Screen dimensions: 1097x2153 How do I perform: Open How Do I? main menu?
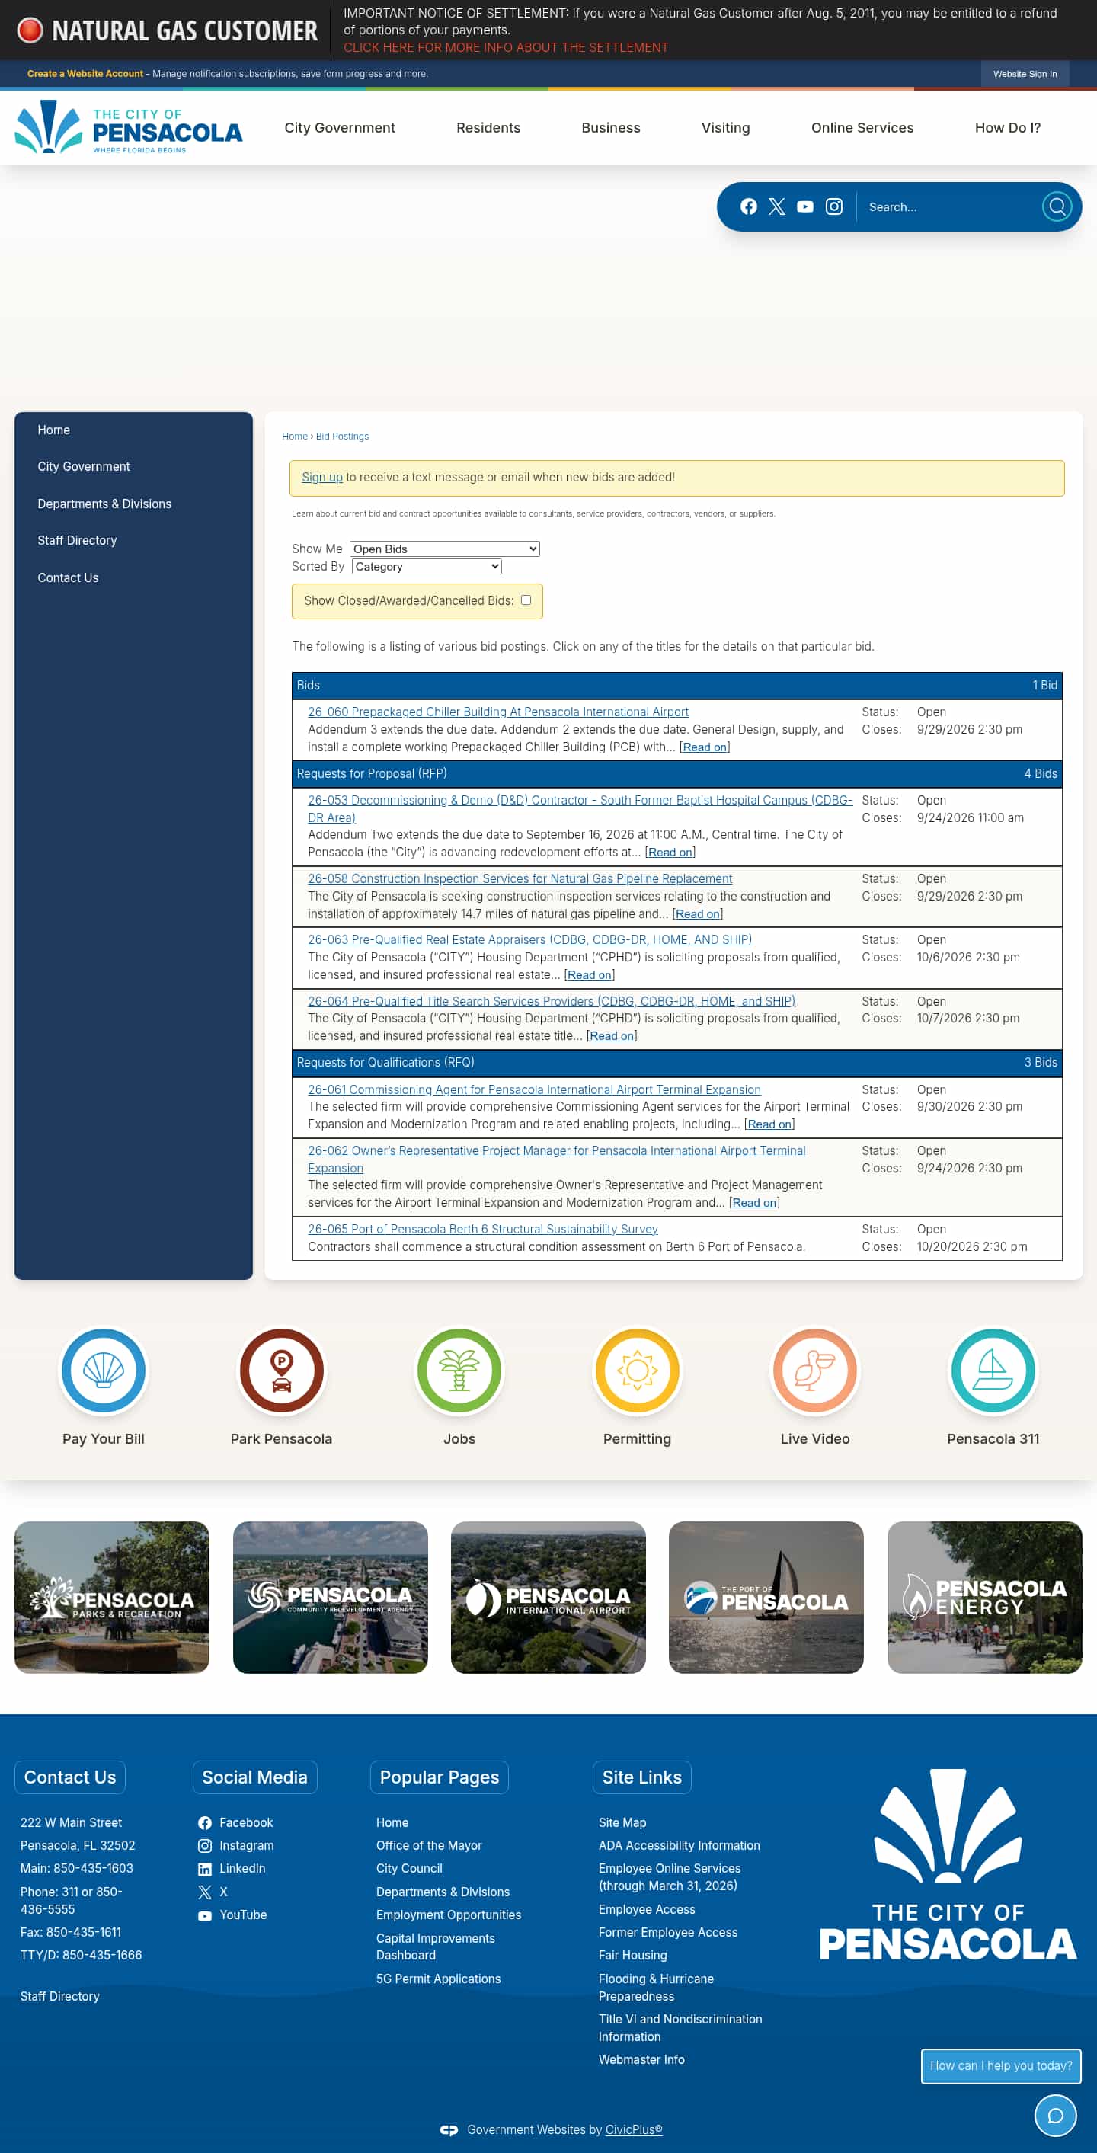pyautogui.click(x=1008, y=128)
